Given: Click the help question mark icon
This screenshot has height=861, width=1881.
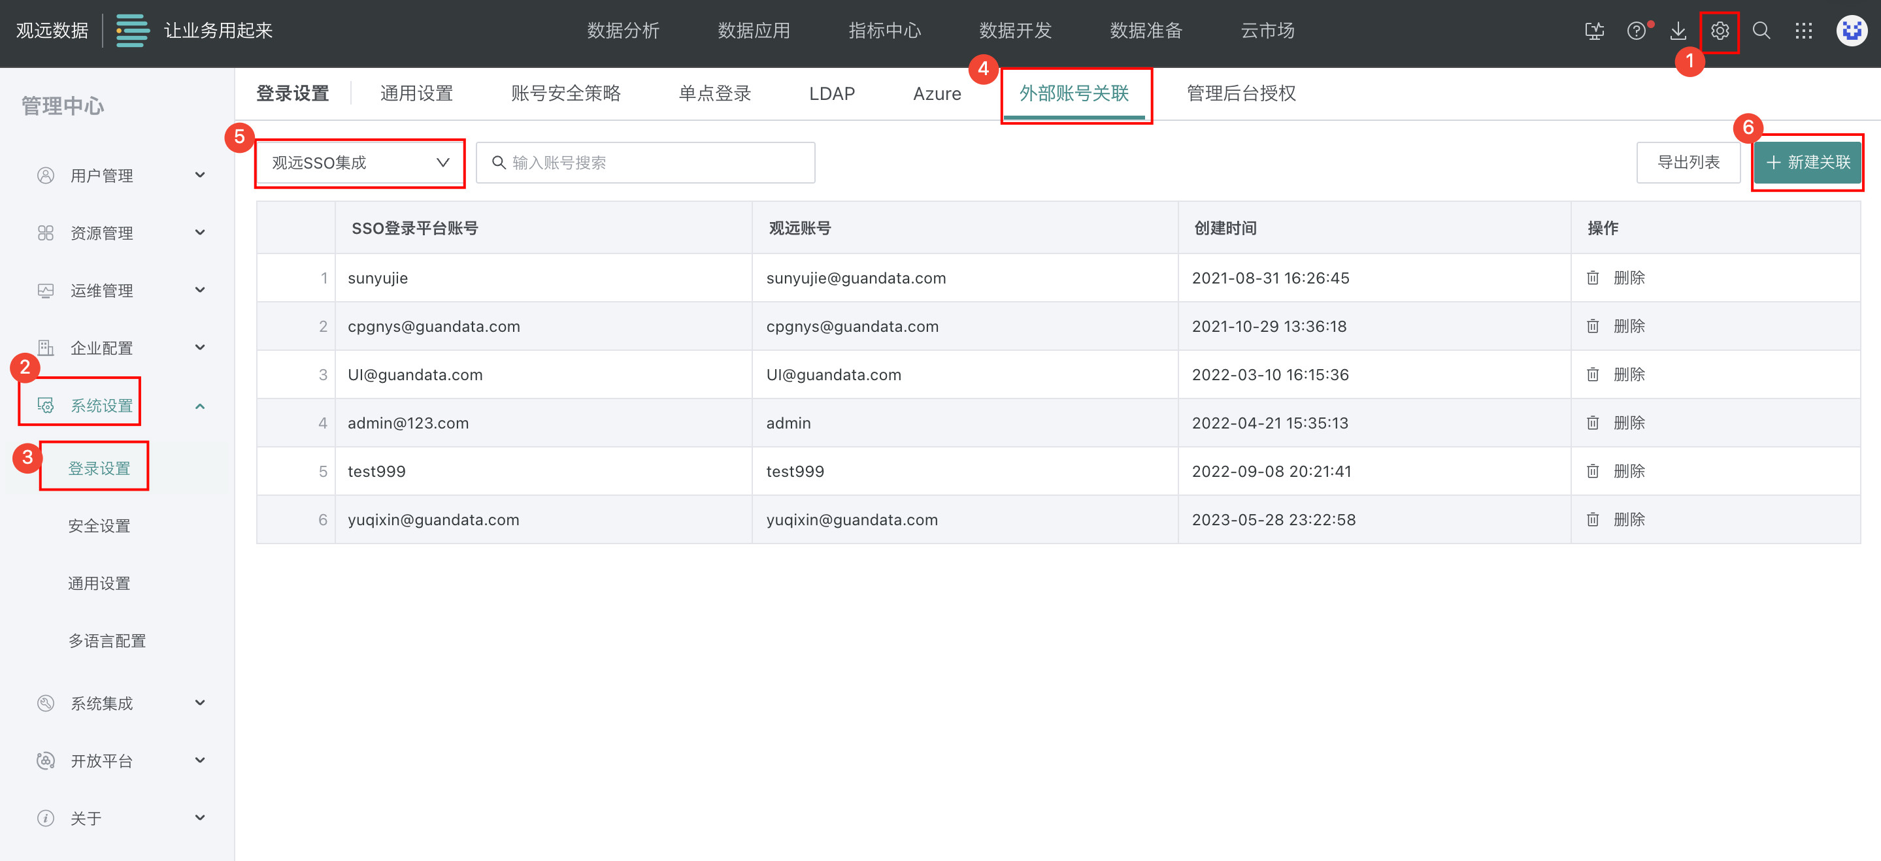Looking at the screenshot, I should pos(1636,31).
